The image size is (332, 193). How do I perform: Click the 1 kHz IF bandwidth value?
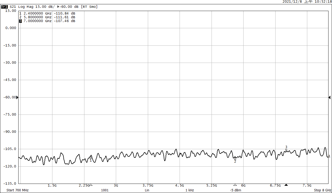[x=190, y=190]
